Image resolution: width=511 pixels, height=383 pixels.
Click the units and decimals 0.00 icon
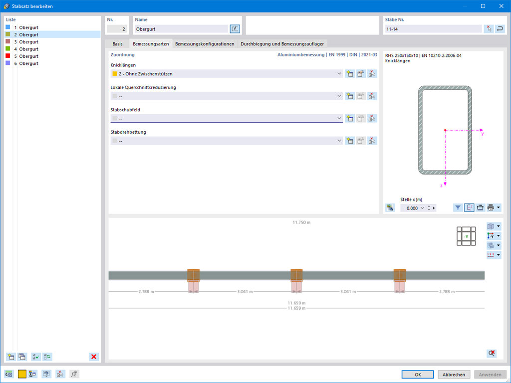pyautogui.click(x=9, y=374)
